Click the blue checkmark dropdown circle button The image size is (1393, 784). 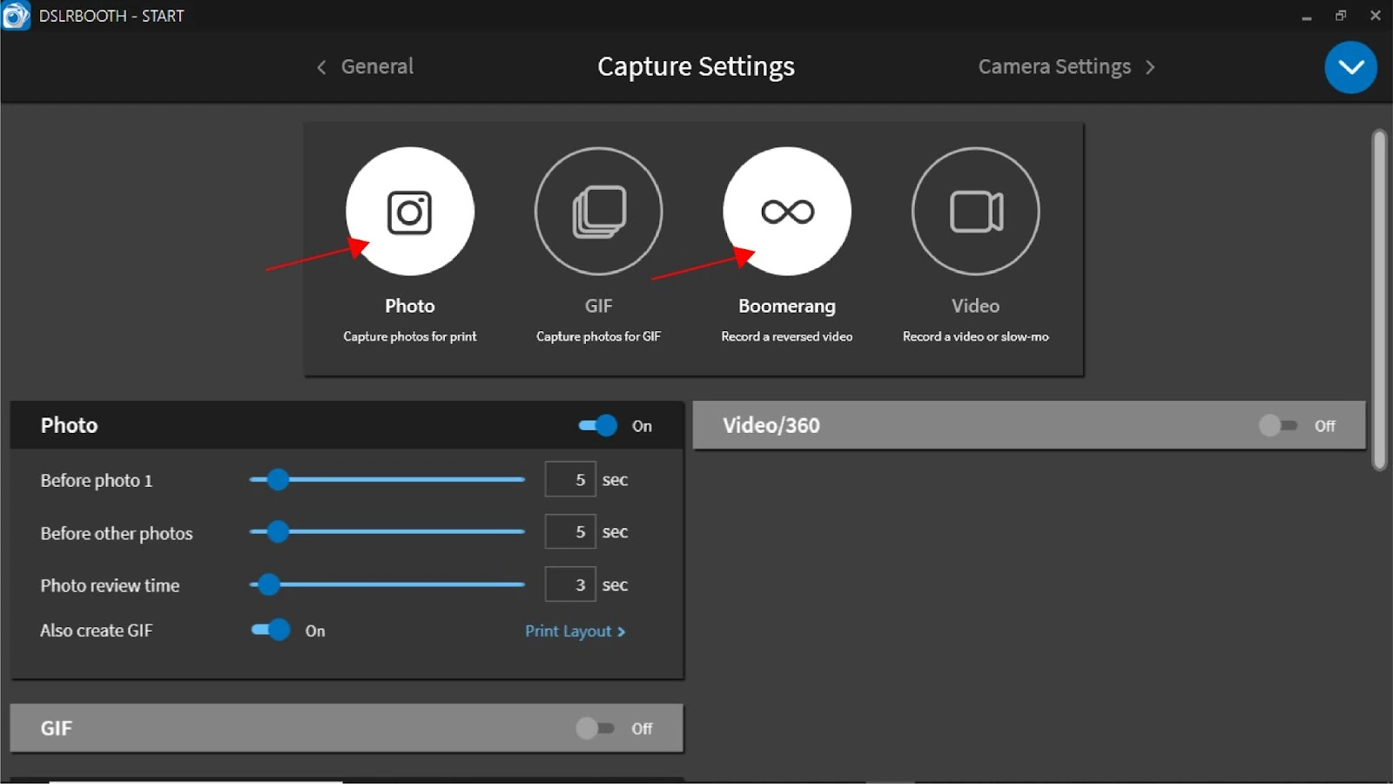pos(1350,67)
